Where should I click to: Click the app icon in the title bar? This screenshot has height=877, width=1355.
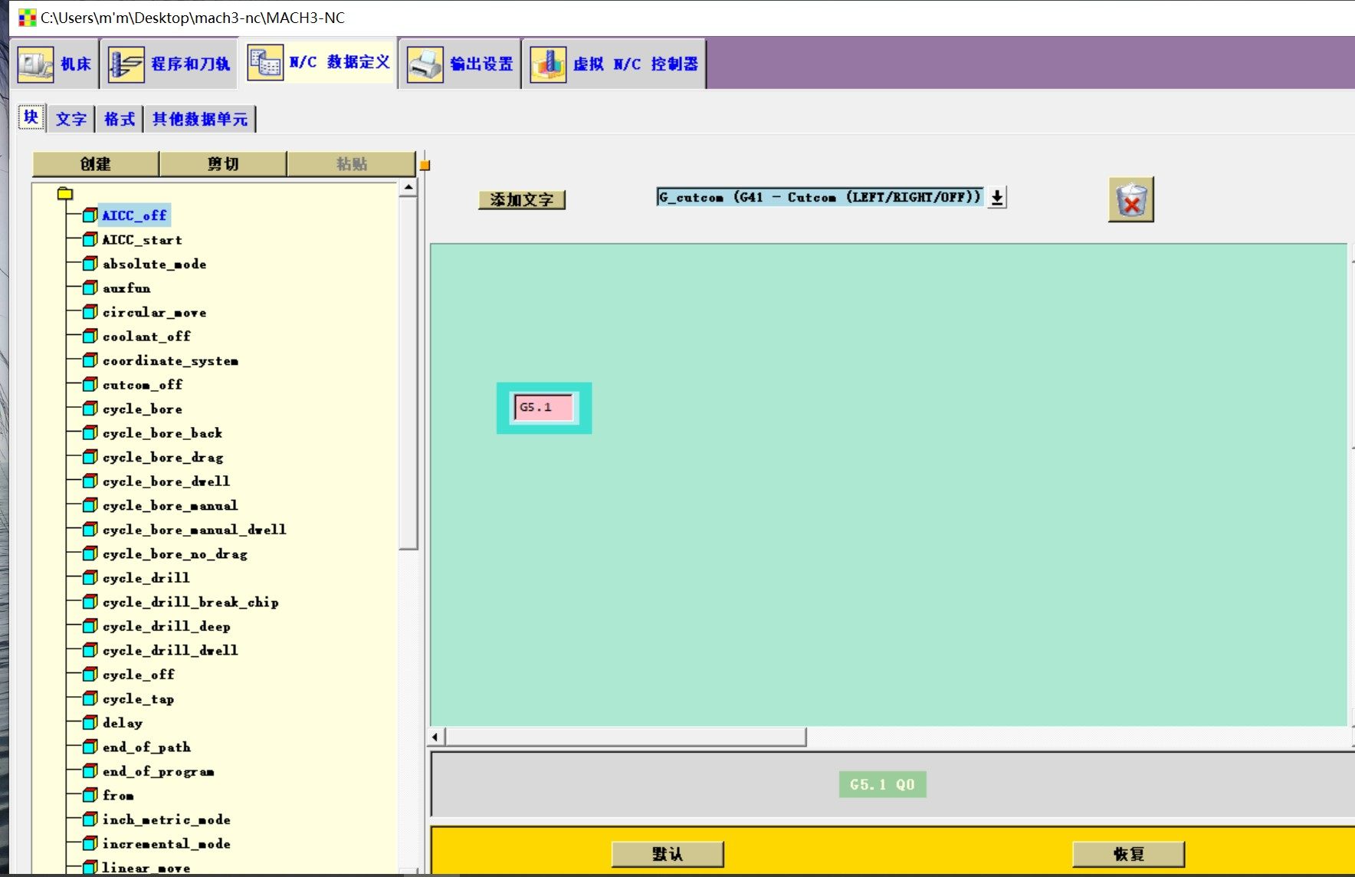[27, 18]
